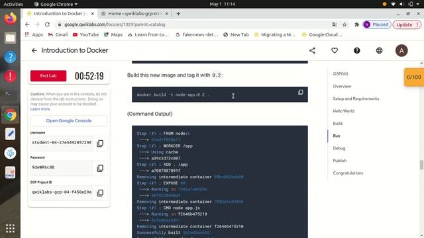This screenshot has width=424, height=238.
Task: Open the Chrome Update menu
Action: [407, 24]
